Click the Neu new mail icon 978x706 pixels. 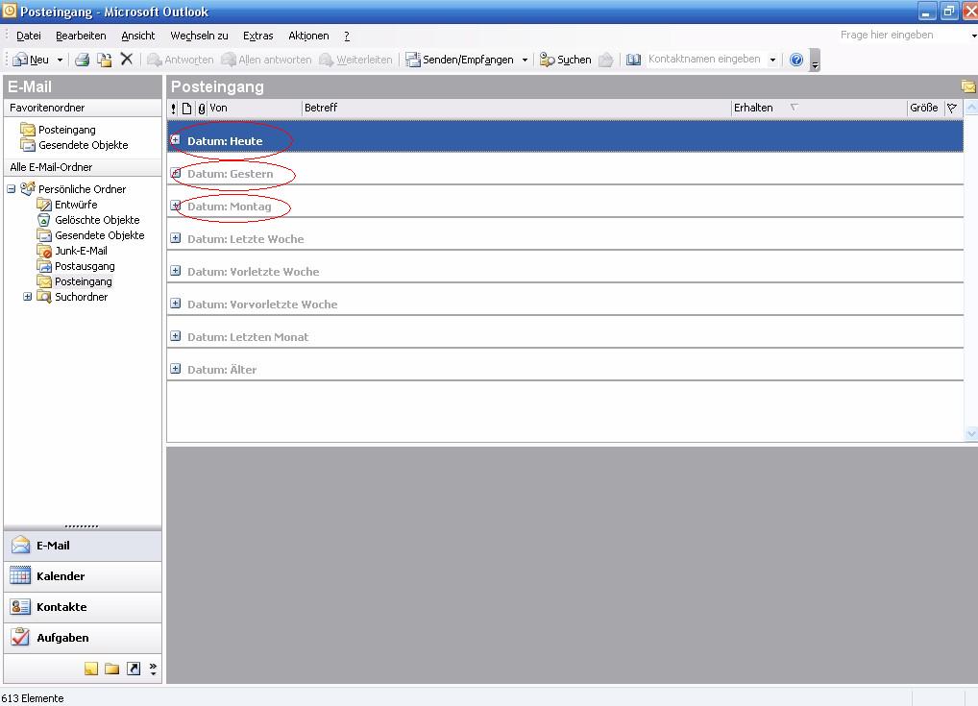tap(20, 60)
